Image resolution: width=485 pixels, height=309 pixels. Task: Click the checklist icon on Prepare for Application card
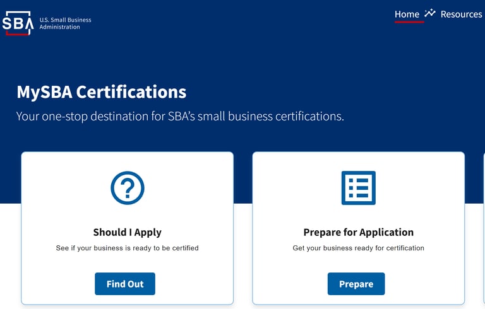359,188
